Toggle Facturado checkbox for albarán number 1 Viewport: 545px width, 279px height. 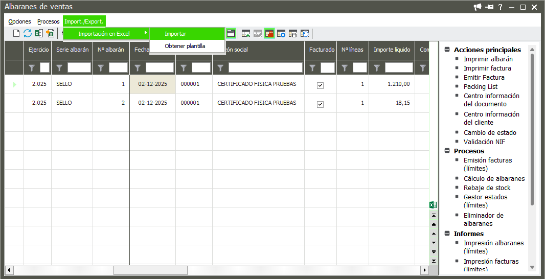[x=320, y=85]
